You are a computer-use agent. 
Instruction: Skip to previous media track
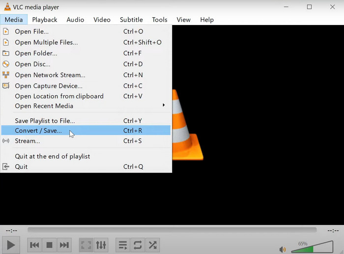pos(34,245)
